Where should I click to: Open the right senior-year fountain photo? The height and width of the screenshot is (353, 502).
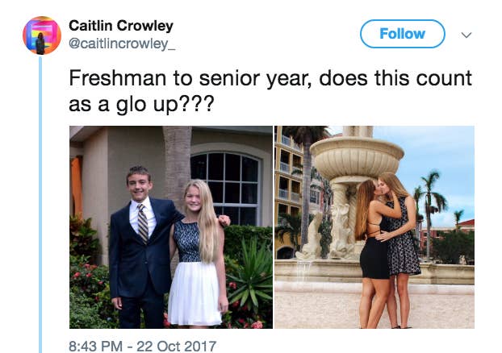[x=374, y=227]
